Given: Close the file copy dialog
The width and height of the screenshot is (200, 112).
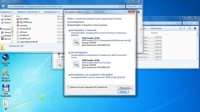Looking at the screenshot, I should (x=132, y=12).
